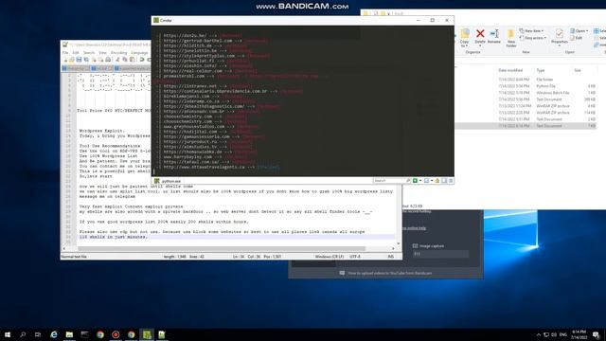Switch to the second document tab in Notepad++

tap(102, 68)
